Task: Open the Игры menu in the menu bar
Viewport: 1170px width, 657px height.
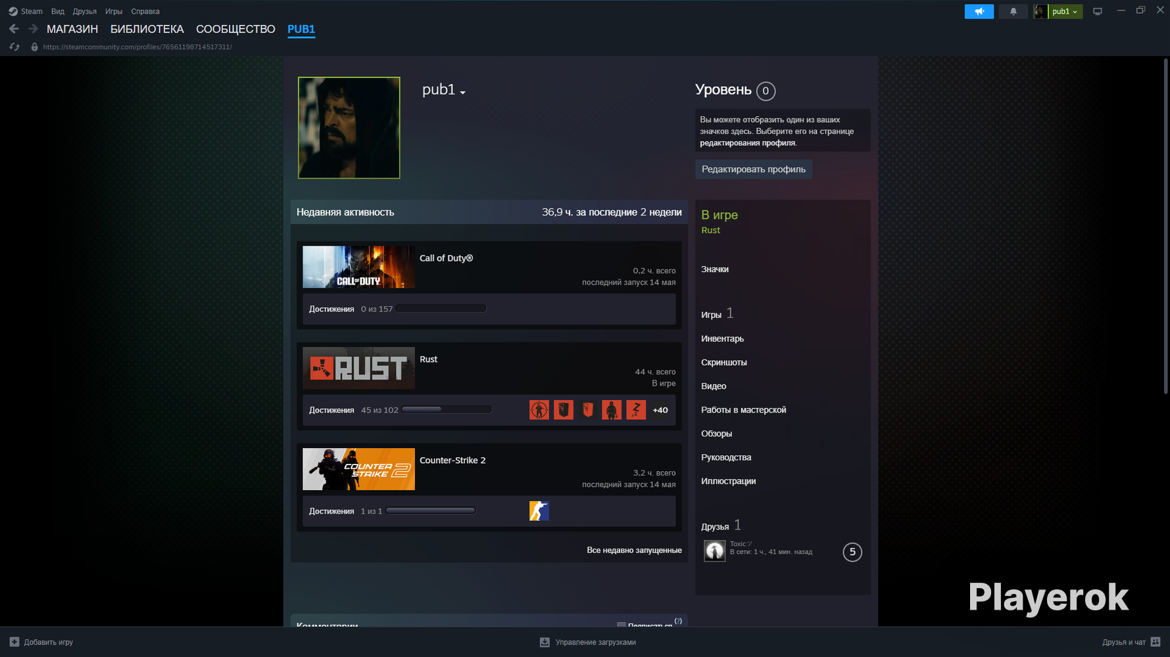Action: click(114, 11)
